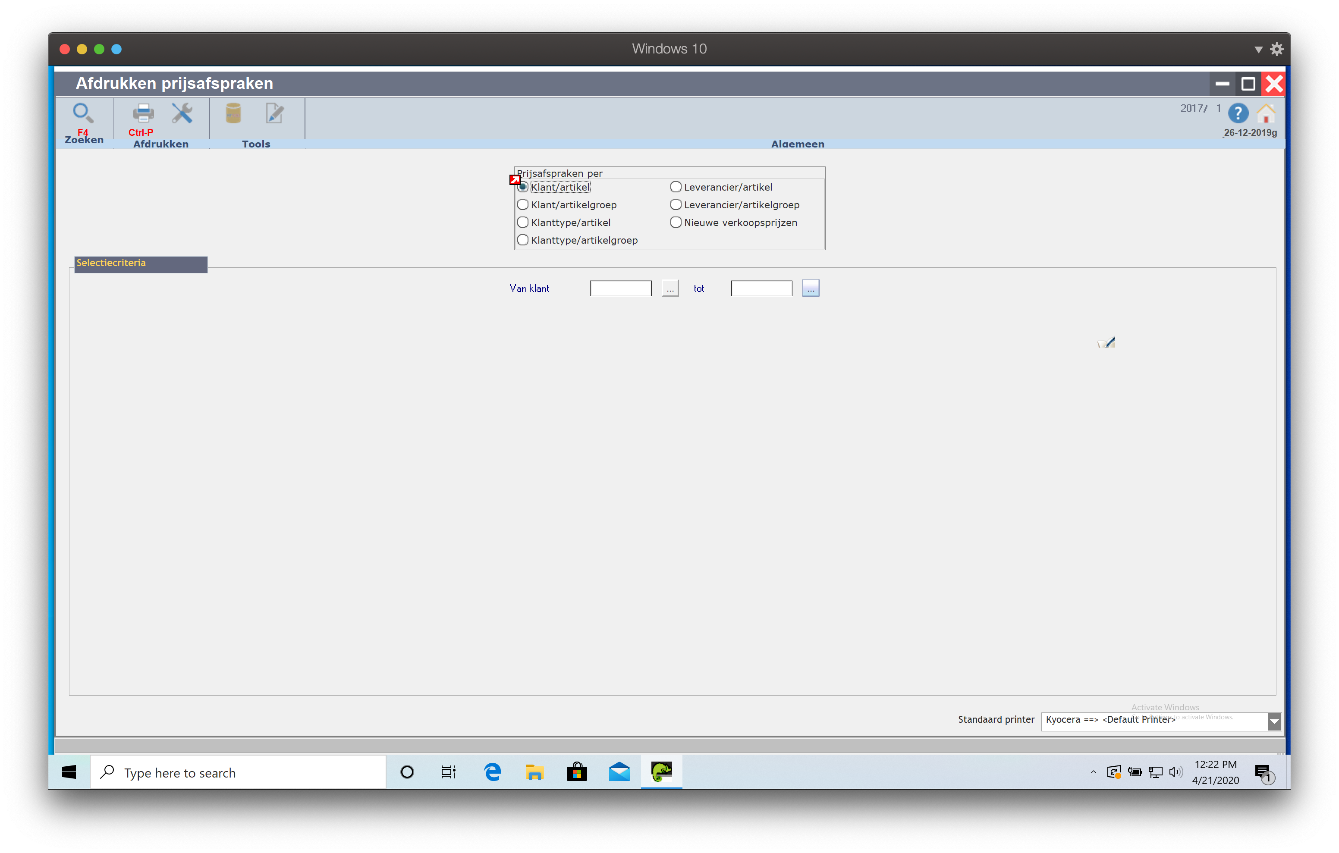Expand the Standaard printer dropdown
The width and height of the screenshot is (1339, 853).
click(1274, 721)
